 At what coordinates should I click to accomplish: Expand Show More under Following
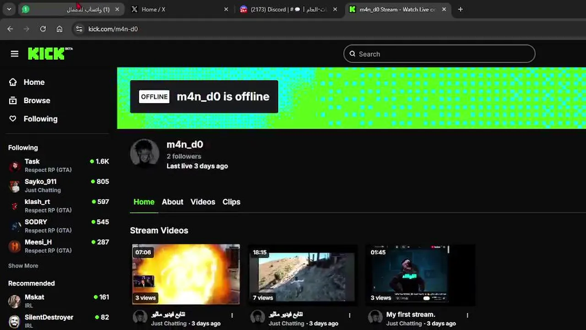click(23, 266)
